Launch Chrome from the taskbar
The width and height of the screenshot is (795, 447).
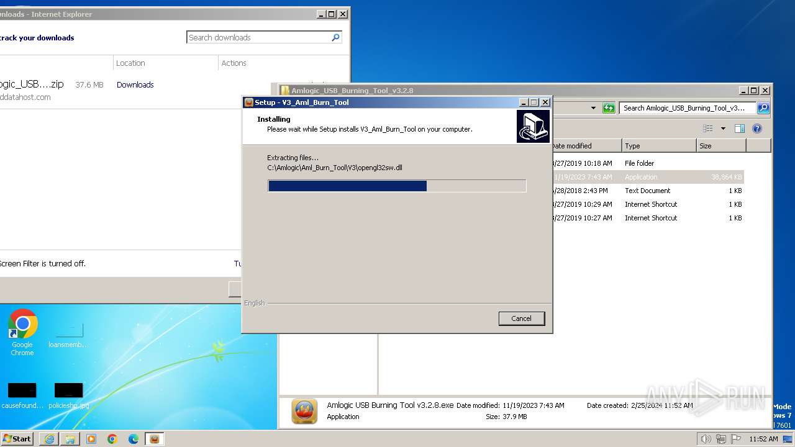coord(112,439)
